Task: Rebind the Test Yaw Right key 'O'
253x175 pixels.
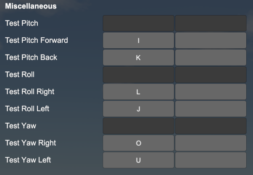Action: pos(138,143)
